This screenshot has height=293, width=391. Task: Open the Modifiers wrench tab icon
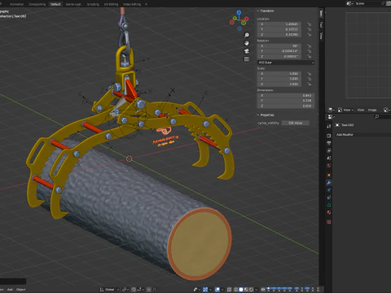point(329,182)
